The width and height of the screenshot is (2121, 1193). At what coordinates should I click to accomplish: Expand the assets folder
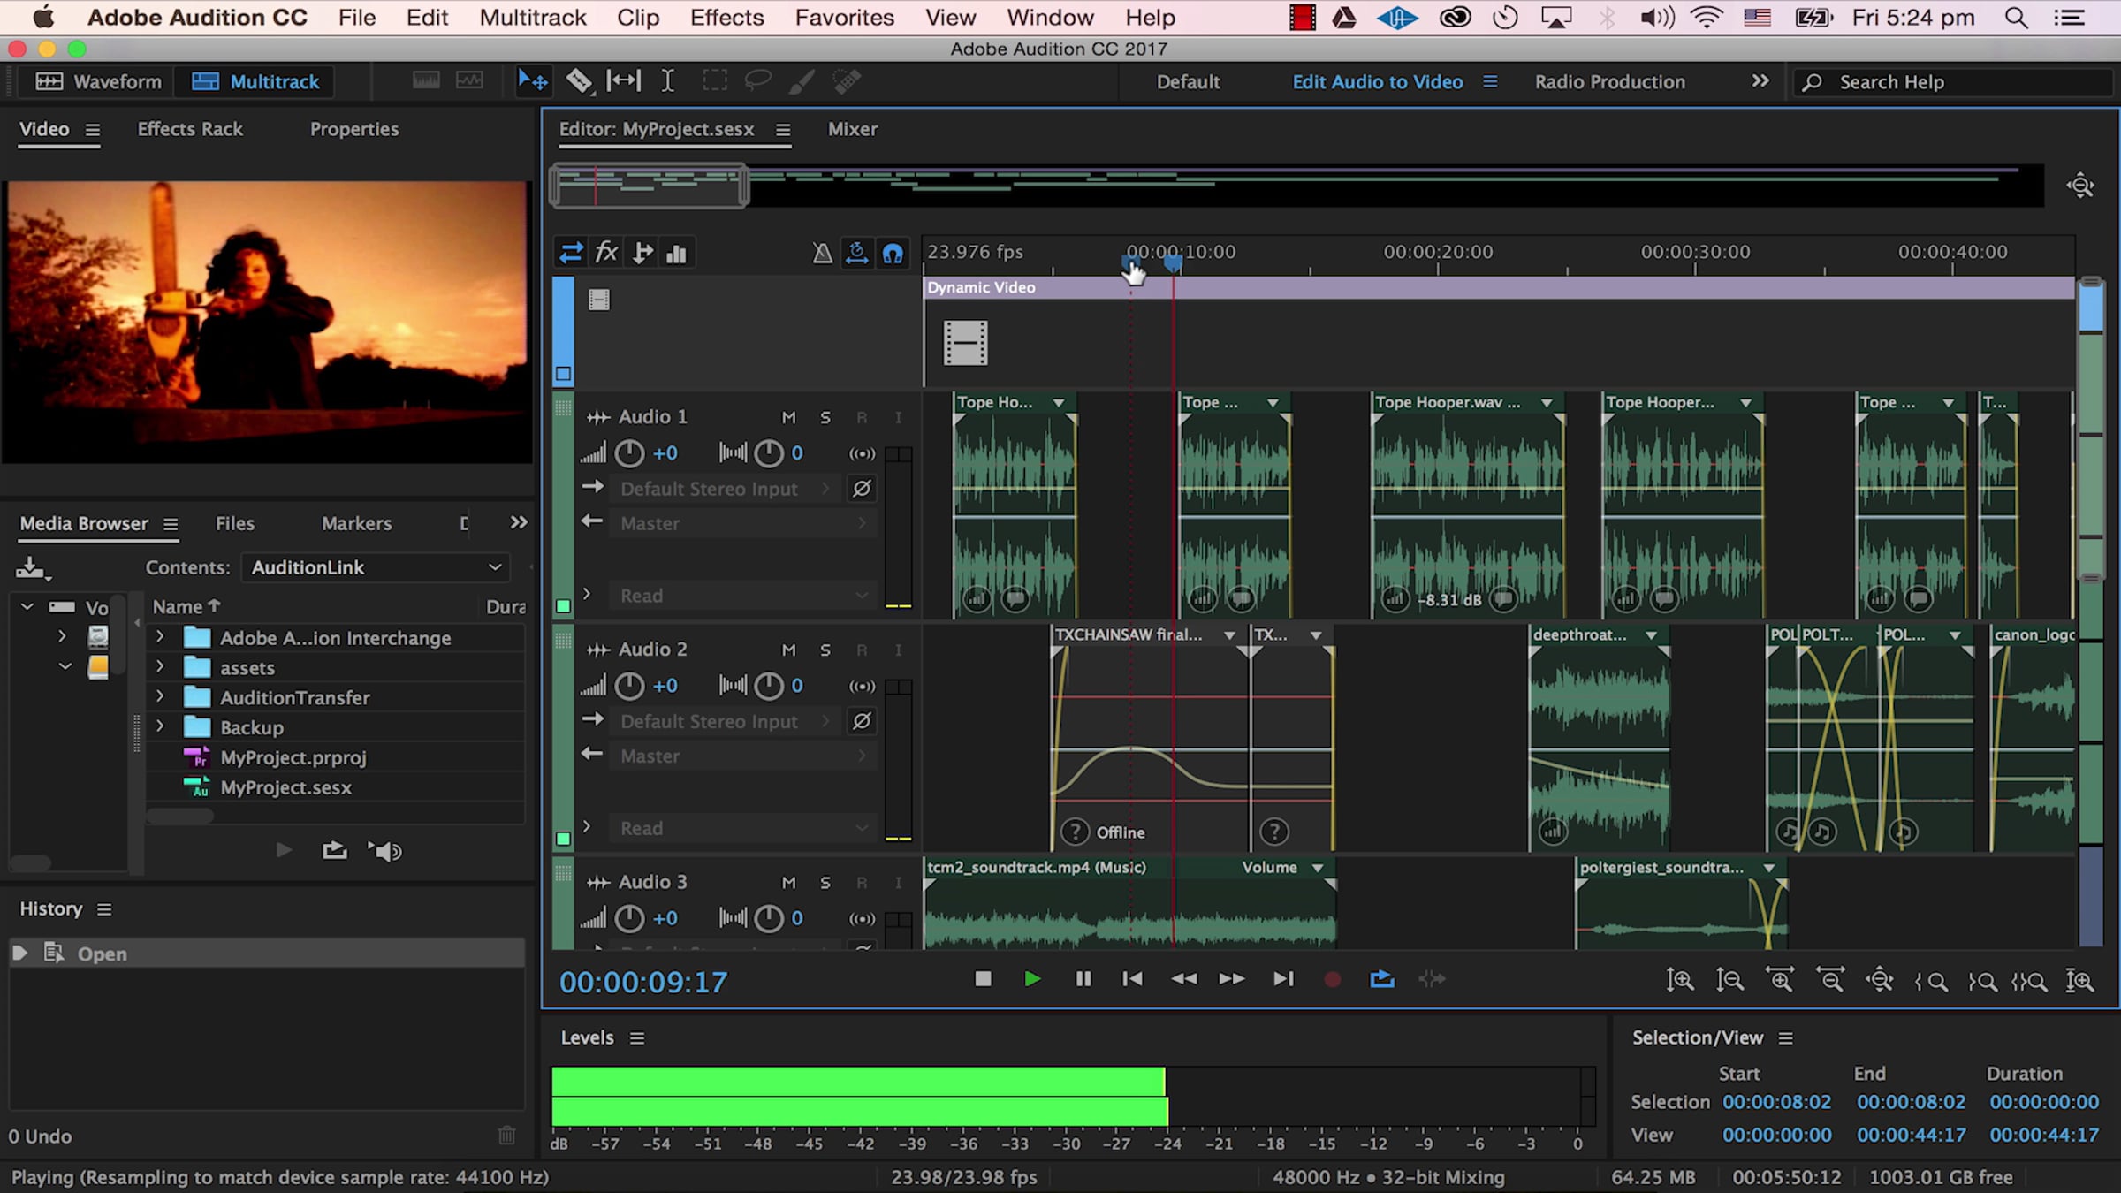click(x=160, y=667)
